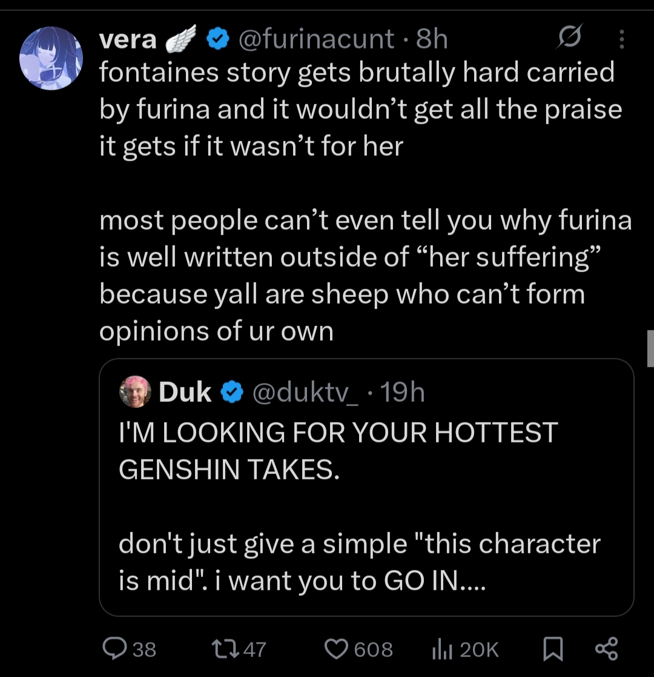Screen dimensions: 654x677
Task: Open the Grok slashed-circle icon
Action: pyautogui.click(x=569, y=37)
